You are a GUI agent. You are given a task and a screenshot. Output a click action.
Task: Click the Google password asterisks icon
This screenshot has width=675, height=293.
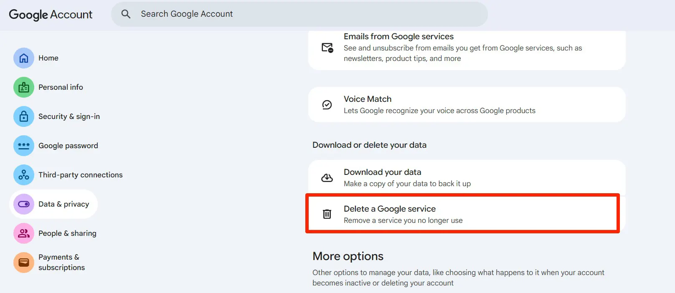(24, 146)
